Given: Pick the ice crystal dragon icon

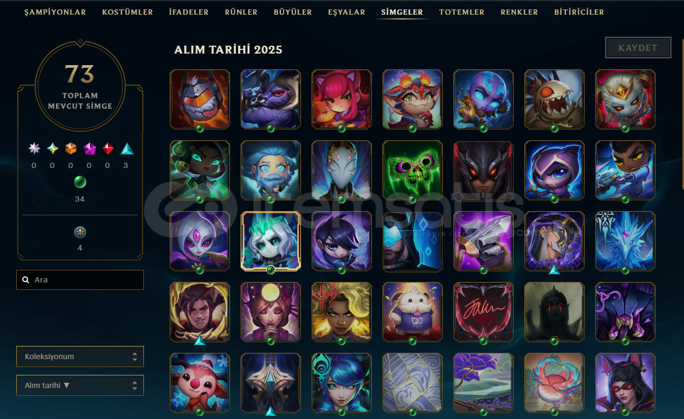Looking at the screenshot, I should pos(625,241).
